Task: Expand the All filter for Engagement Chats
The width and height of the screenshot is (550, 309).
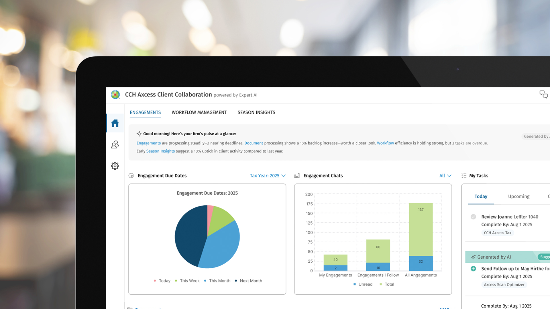Action: click(445, 176)
